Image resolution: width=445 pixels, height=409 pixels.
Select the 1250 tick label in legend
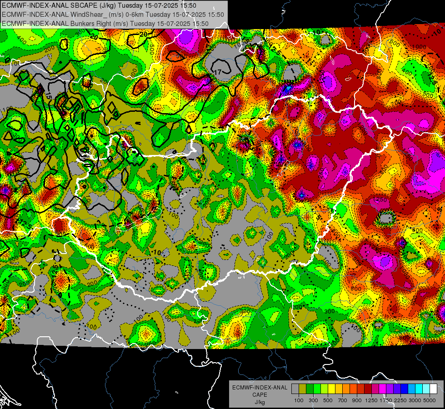point(371,400)
